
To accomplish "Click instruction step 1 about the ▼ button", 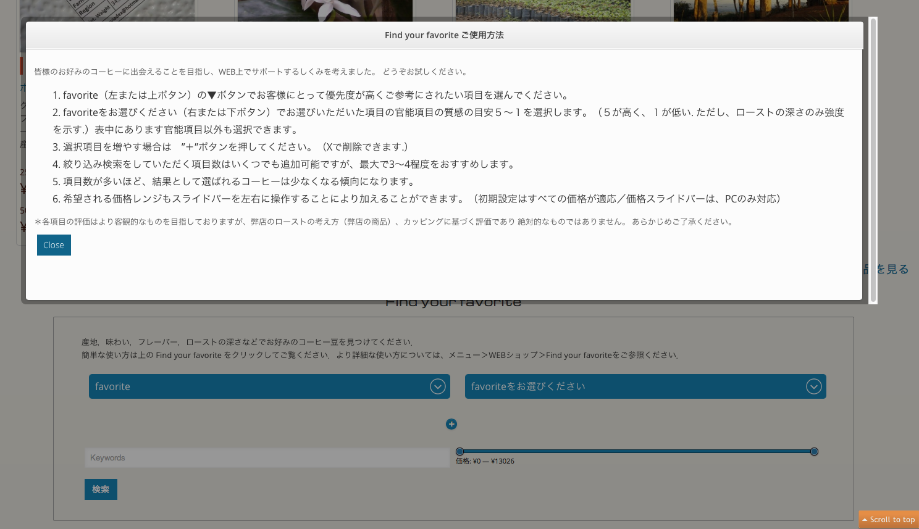I will (x=311, y=95).
